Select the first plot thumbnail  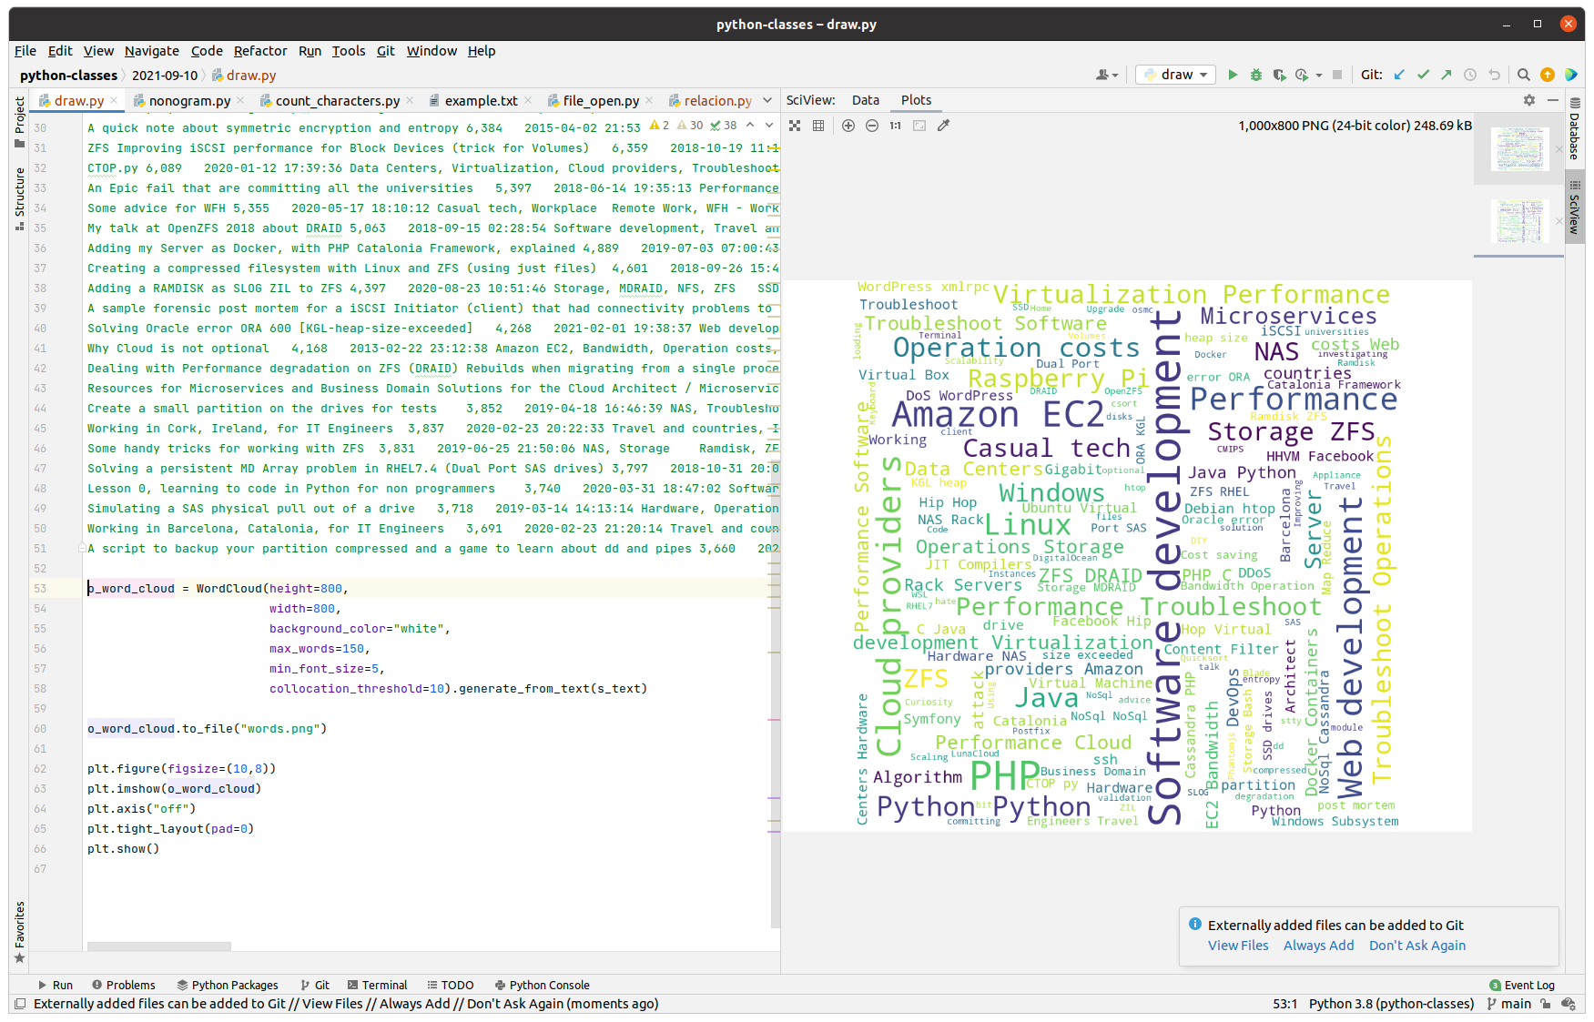point(1519,148)
